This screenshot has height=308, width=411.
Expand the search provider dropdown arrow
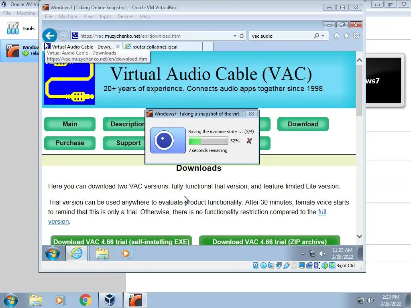click(323, 36)
